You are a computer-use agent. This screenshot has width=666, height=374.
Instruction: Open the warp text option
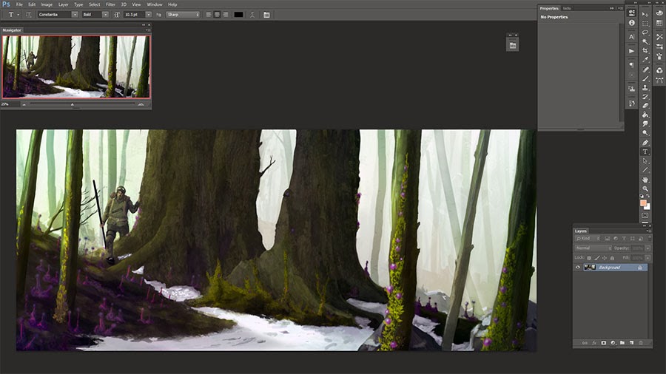point(252,15)
